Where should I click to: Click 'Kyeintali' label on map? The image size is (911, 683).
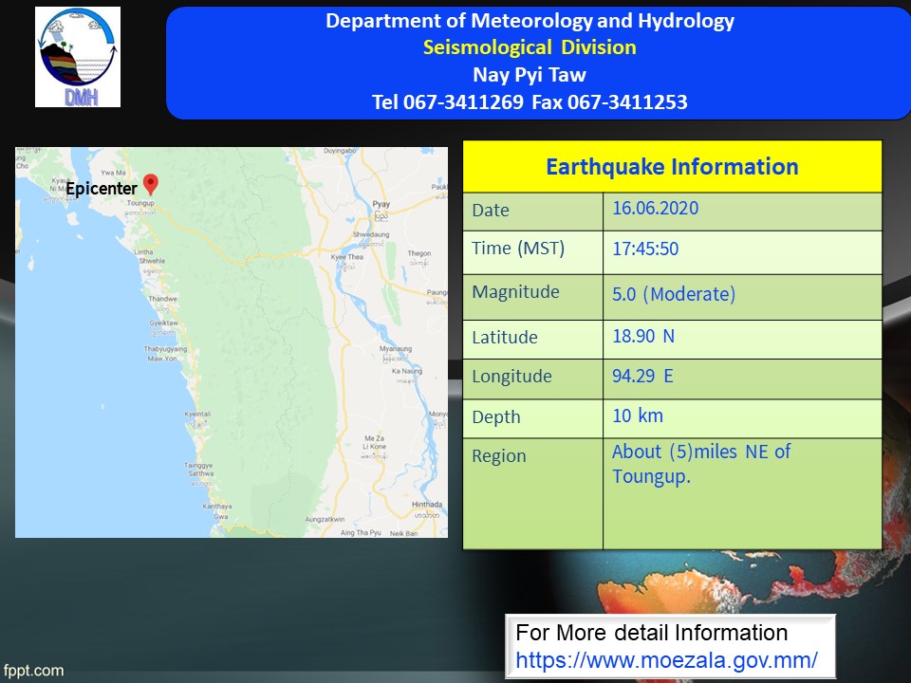(197, 415)
